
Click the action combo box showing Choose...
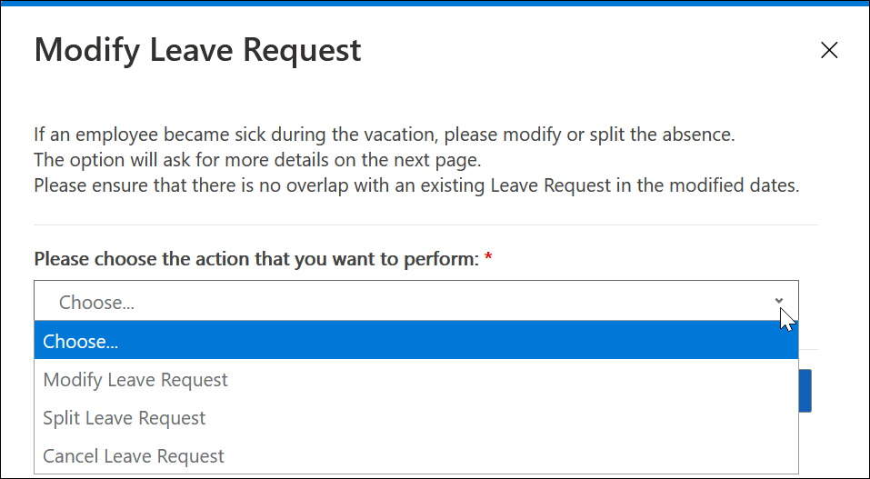[x=400, y=302]
